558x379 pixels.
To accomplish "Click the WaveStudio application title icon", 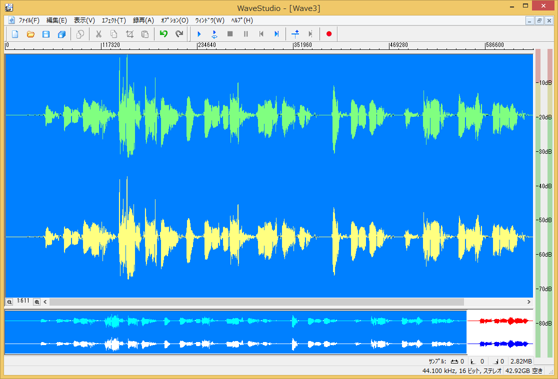I will point(9,7).
